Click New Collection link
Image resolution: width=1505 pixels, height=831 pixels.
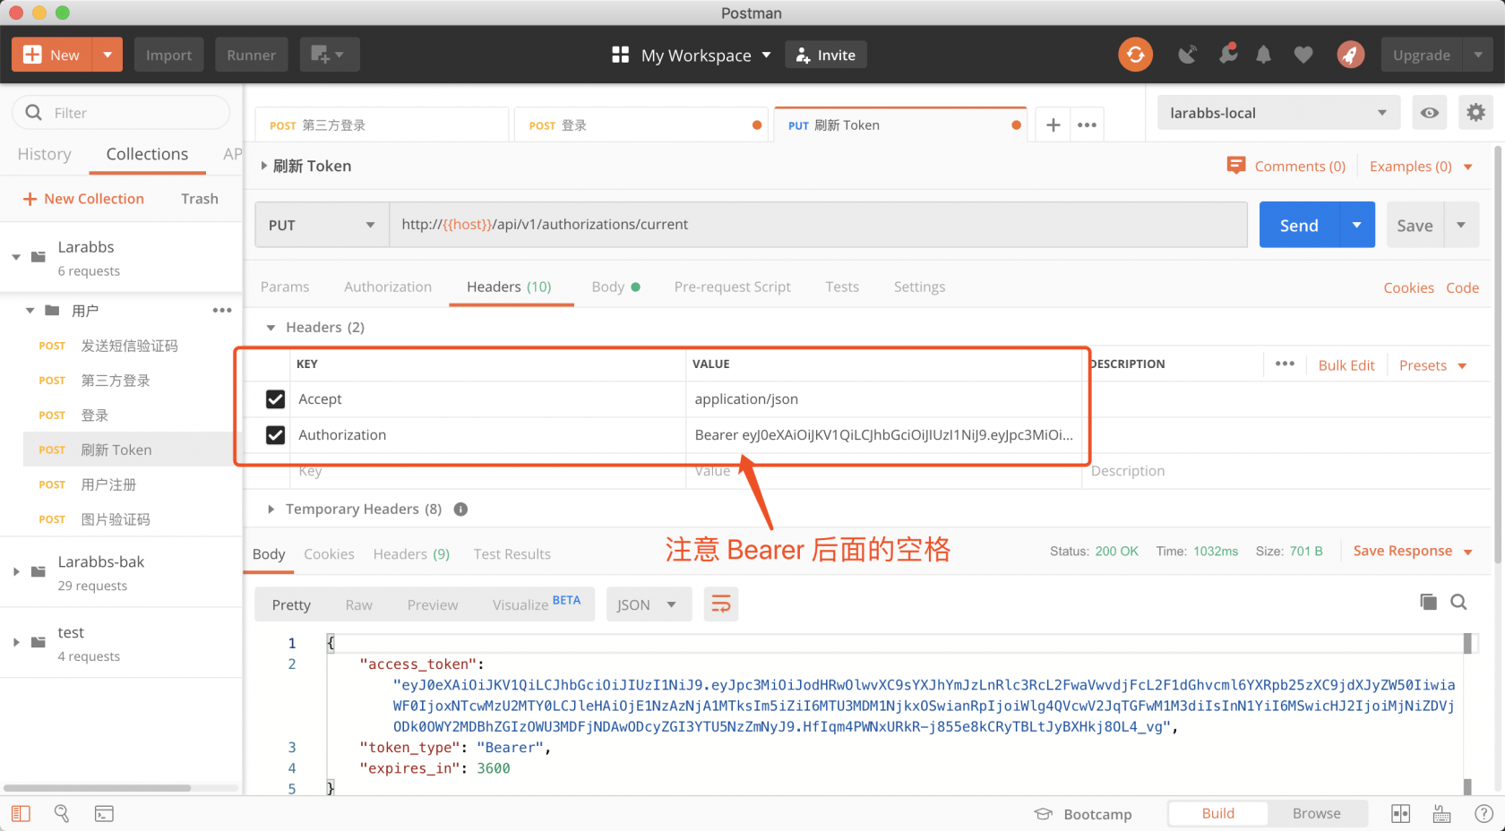[x=83, y=199]
